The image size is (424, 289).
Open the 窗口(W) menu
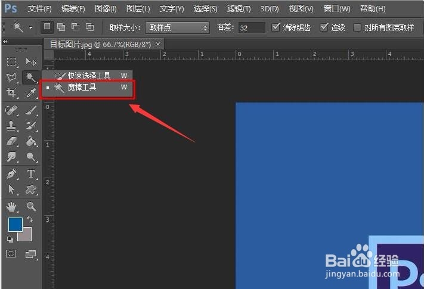click(337, 9)
